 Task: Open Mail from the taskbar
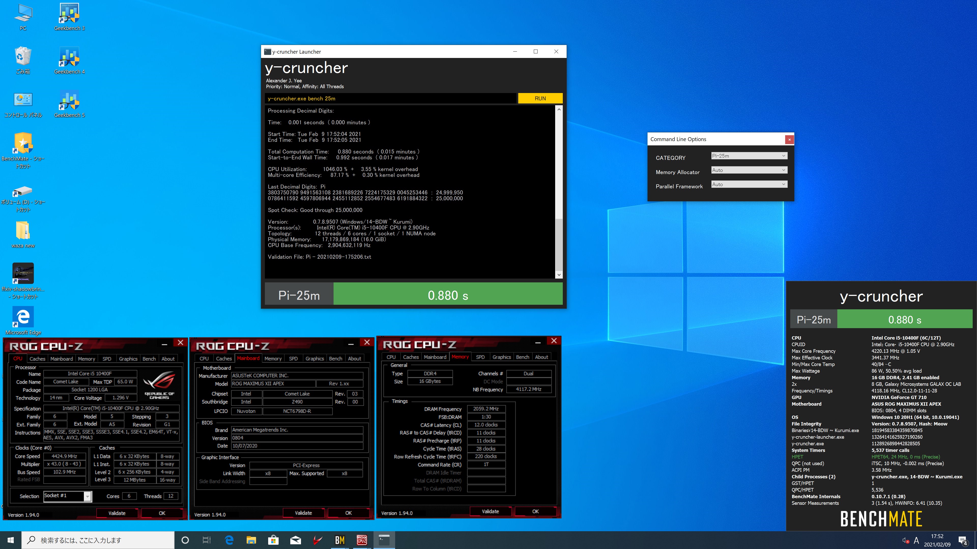[295, 540]
